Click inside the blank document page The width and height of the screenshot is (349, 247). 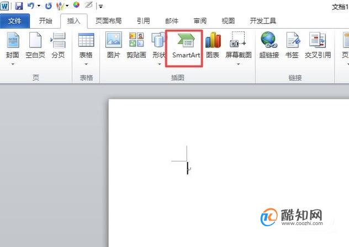tap(229, 173)
